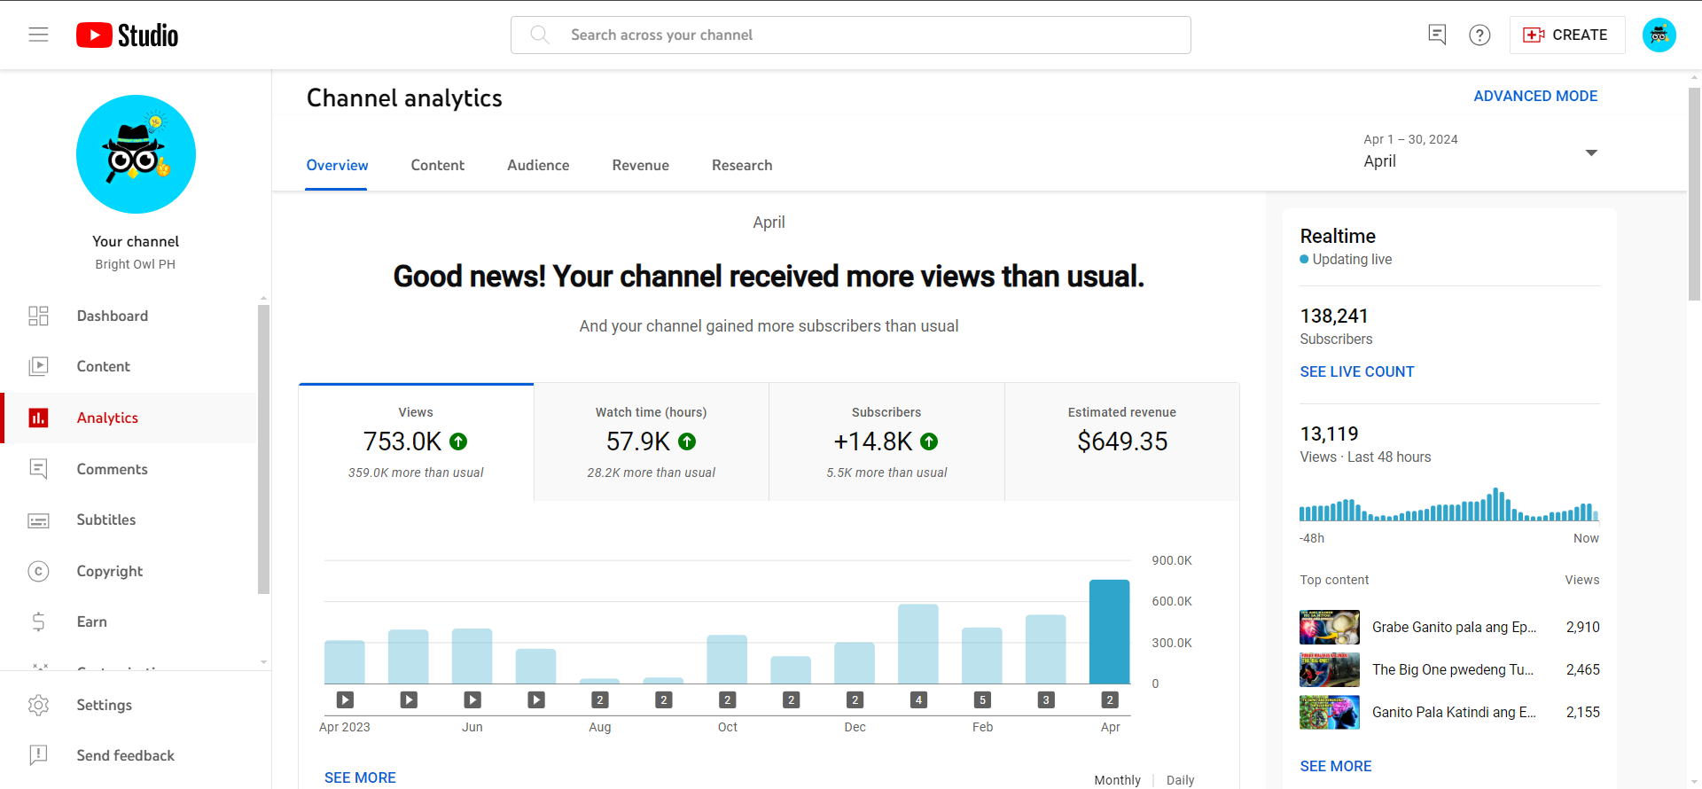Screen dimensions: 1702x789
Task: Open Ganito Pala Katindi ang E... video title
Action: 1455,712
